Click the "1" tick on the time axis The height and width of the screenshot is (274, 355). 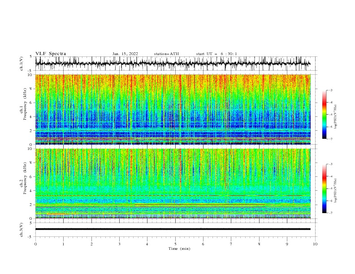63,244
